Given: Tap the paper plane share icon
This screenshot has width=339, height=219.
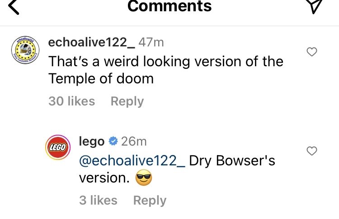Looking at the screenshot, I should coord(314,5).
